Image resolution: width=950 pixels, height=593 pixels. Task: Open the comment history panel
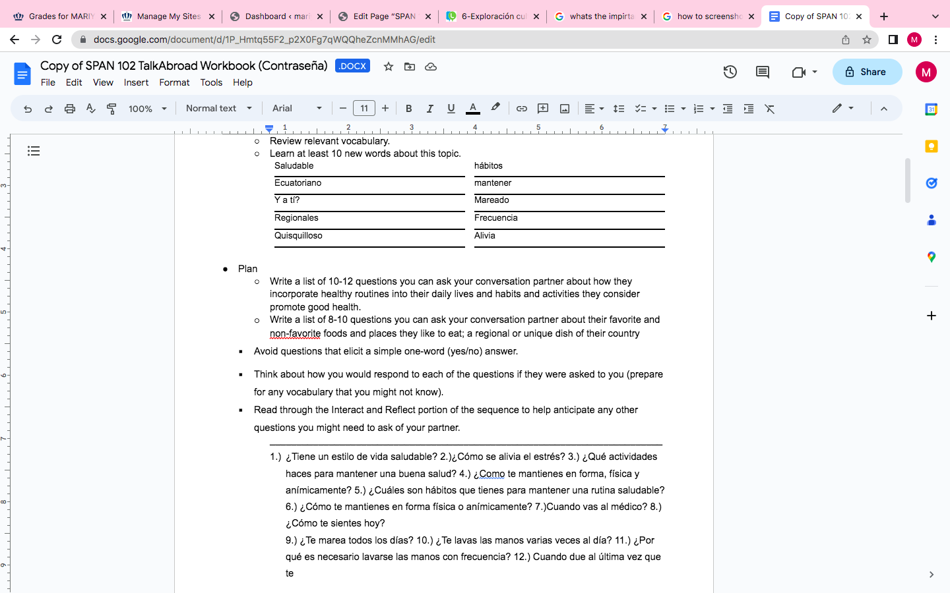763,72
